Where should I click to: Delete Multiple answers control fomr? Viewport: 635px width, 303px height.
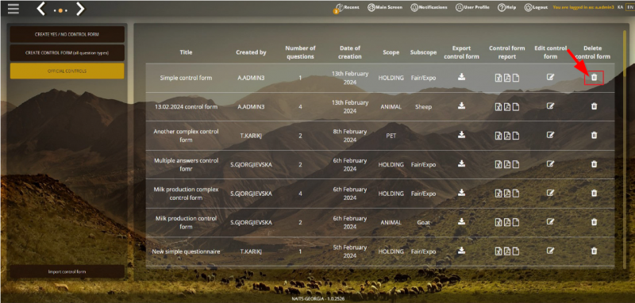pos(594,164)
